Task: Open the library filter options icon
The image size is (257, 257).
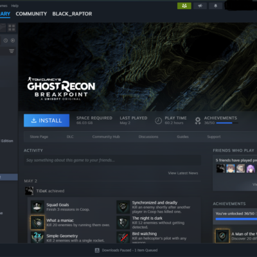Action: (x=12, y=51)
